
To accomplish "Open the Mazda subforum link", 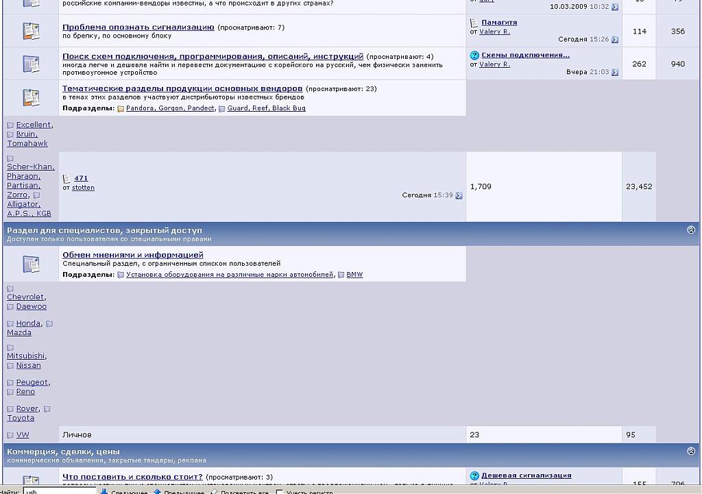I will click(19, 333).
